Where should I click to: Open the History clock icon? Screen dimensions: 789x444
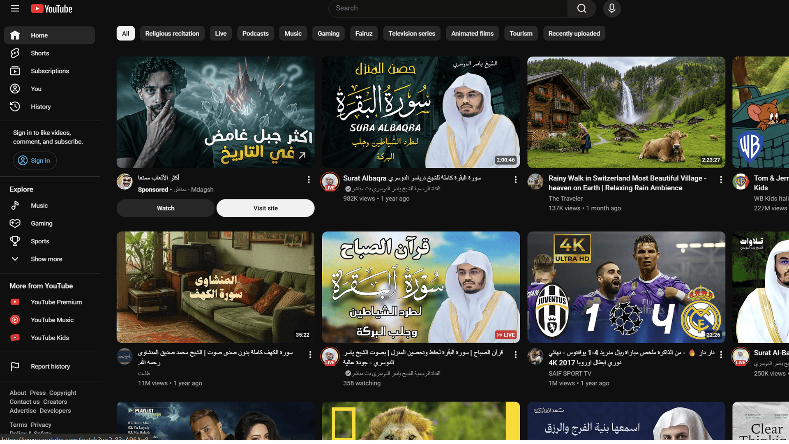tap(15, 106)
